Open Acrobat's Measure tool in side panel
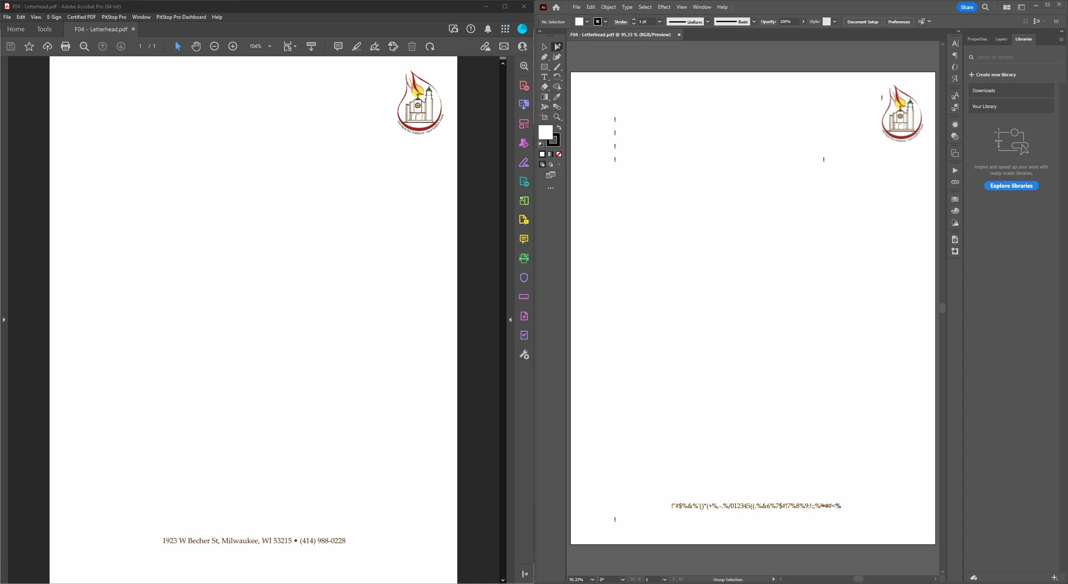The height and width of the screenshot is (584, 1068). tap(524, 297)
